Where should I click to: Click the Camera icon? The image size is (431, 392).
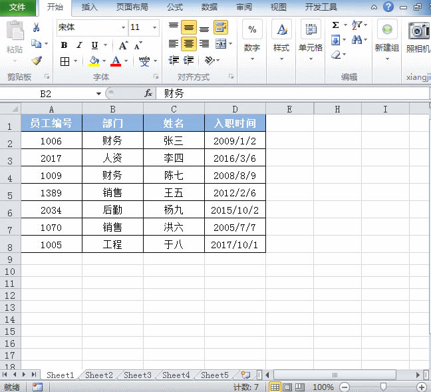418,30
